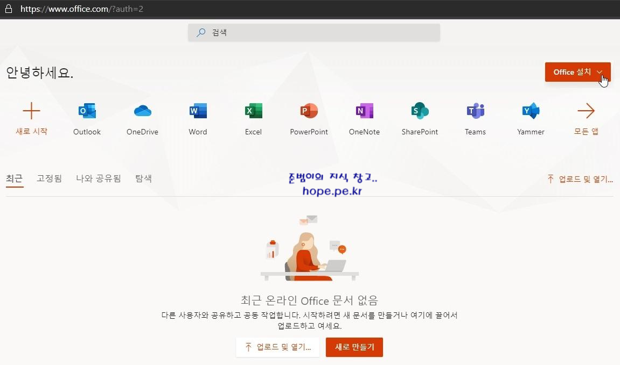Screen dimensions: 620x365
Task: Switch to the 최근 tab
Action: click(x=14, y=178)
